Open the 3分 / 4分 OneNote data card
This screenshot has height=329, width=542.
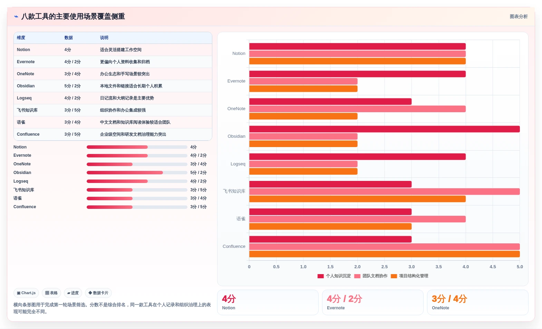pos(478,302)
